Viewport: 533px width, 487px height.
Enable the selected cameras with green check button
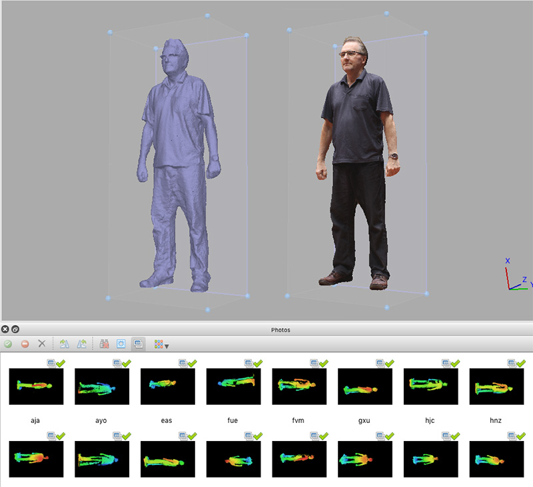click(x=8, y=344)
